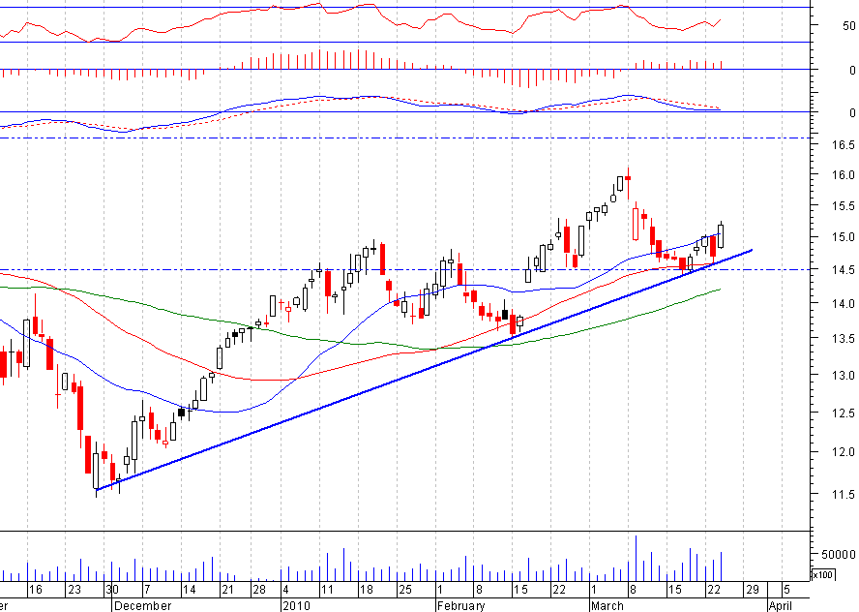This screenshot has width=859, height=612.
Task: Select the 16.0 price axis label
Action: (x=844, y=175)
